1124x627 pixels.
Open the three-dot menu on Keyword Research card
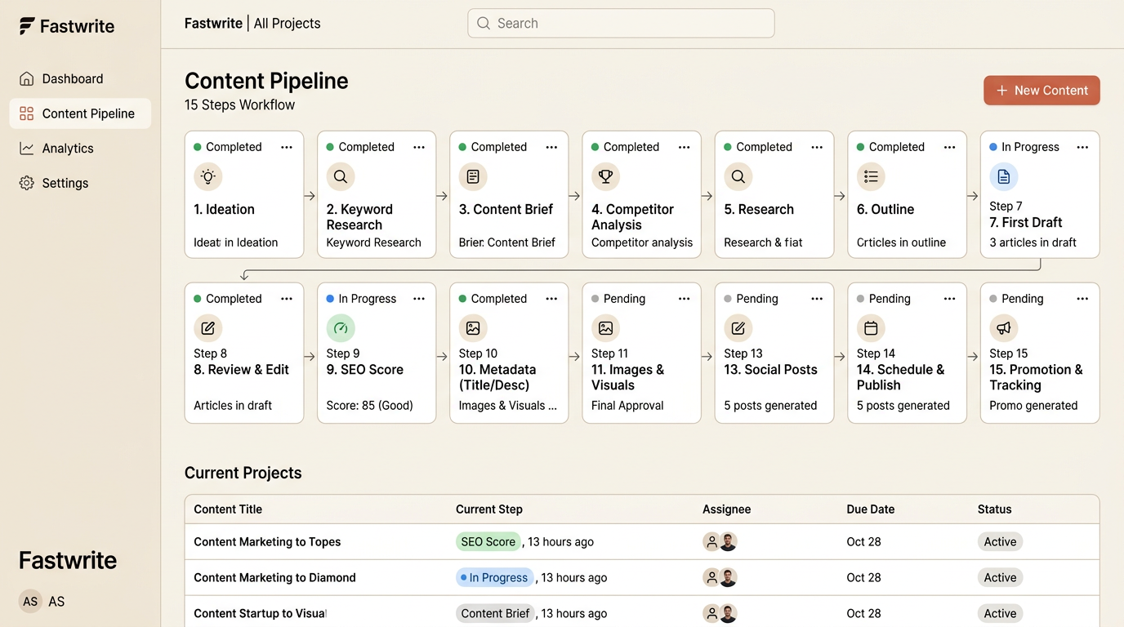point(419,147)
